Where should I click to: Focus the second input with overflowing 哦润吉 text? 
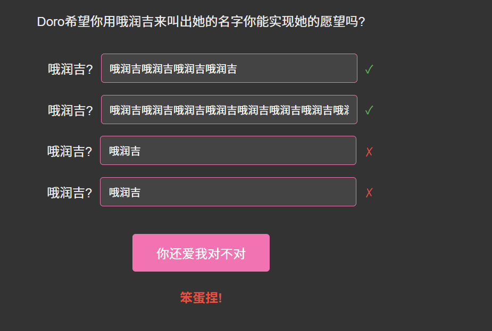tap(229, 110)
